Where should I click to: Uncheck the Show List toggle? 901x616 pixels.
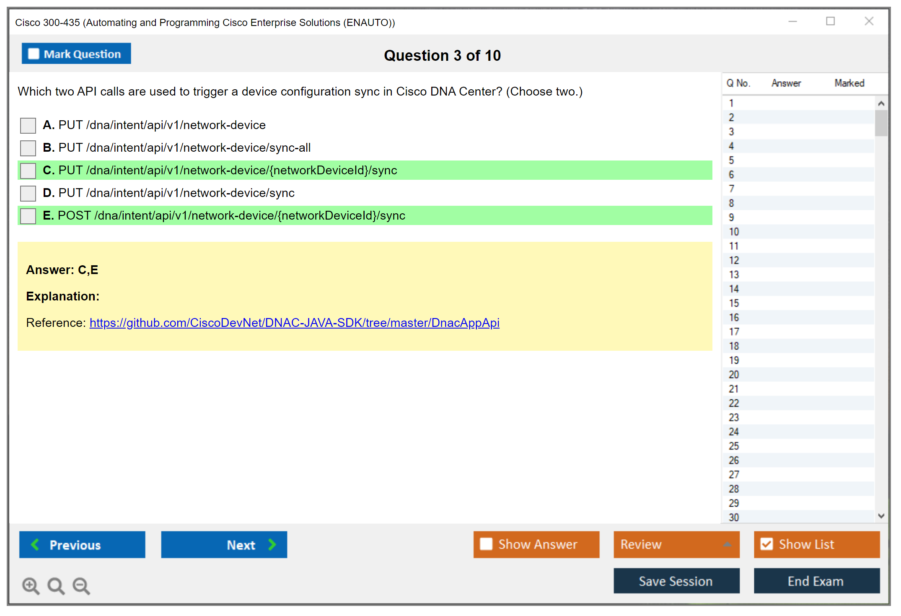click(766, 544)
